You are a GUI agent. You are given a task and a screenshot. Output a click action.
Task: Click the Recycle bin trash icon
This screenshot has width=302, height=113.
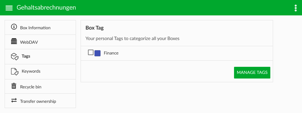(14, 86)
